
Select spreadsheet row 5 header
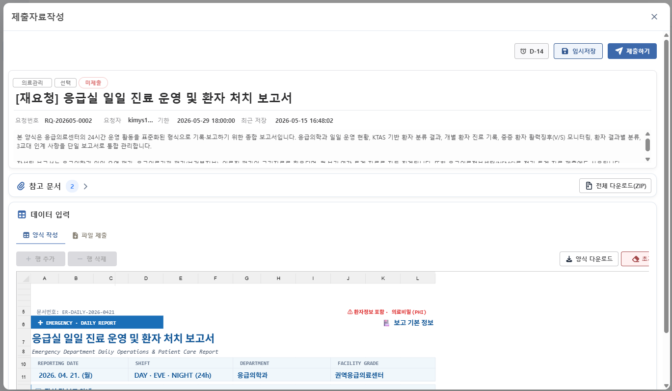(x=24, y=312)
